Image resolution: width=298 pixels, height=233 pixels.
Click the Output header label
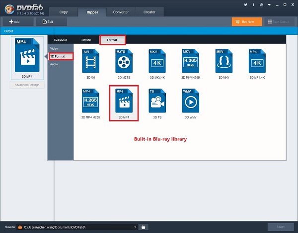click(9, 31)
